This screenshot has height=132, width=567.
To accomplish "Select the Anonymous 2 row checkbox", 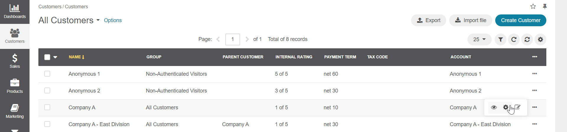I will click(47, 90).
